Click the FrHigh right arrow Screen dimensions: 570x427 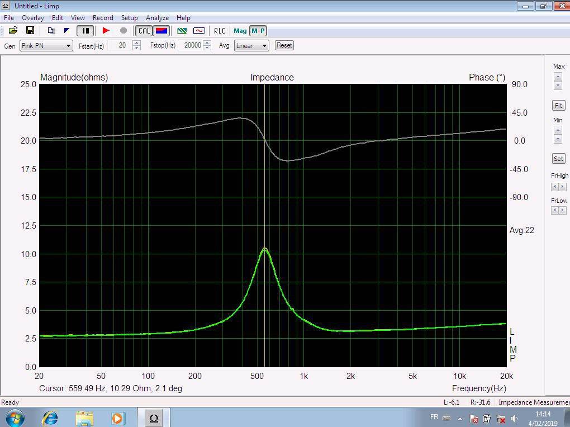[562, 187]
